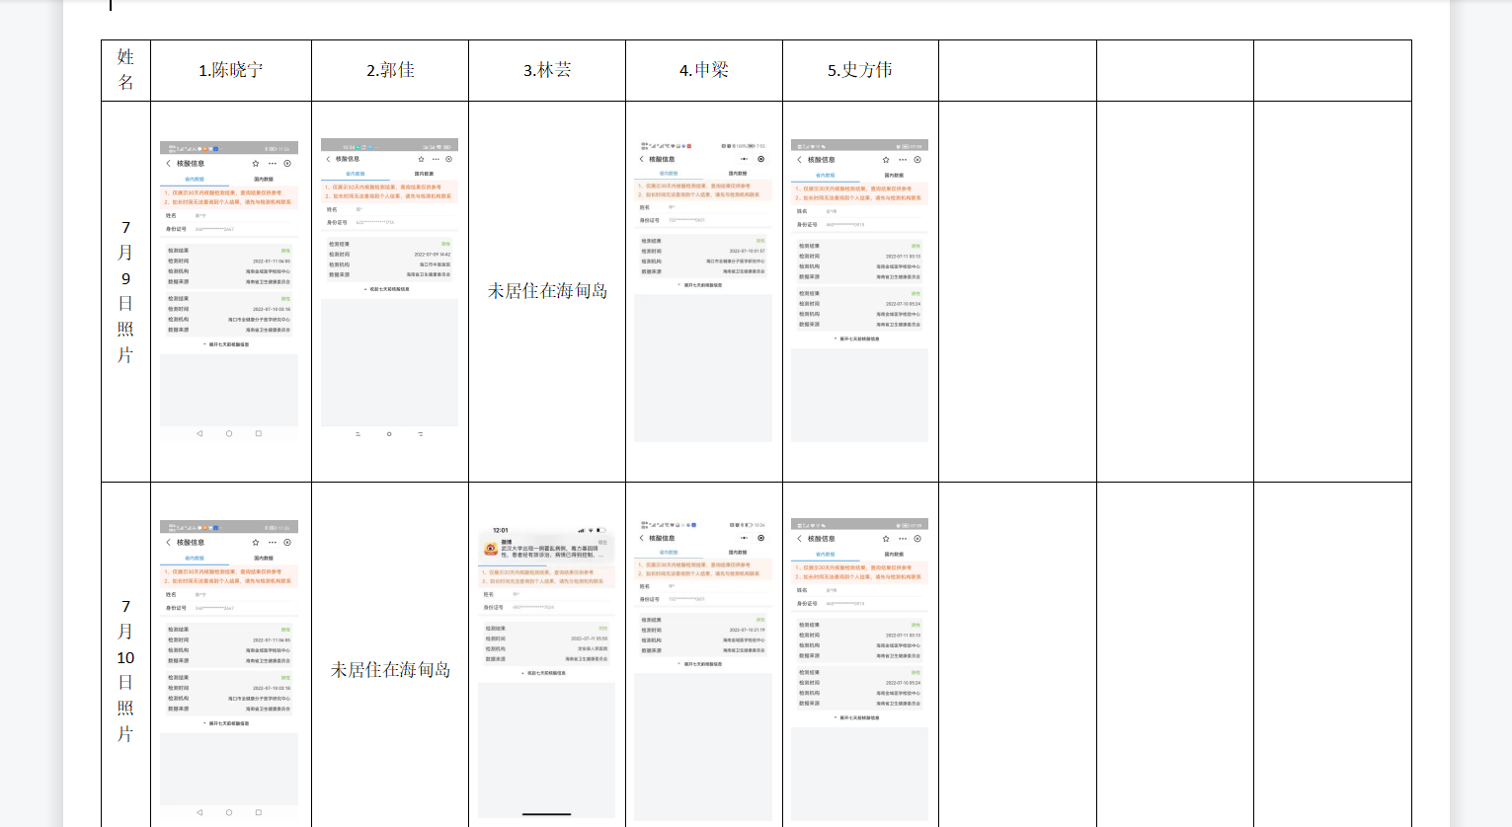Click the 2.郭佳 column header text

pos(390,70)
